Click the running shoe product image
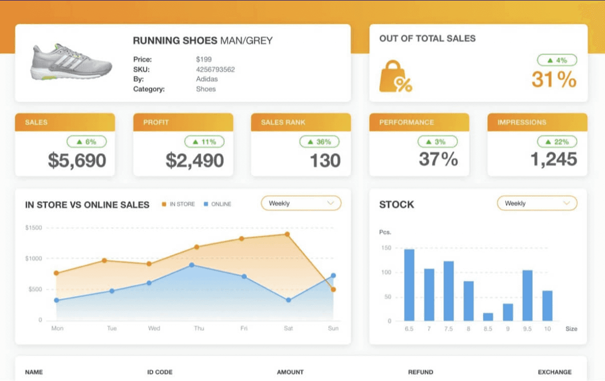This screenshot has width=605, height=381. tap(72, 62)
